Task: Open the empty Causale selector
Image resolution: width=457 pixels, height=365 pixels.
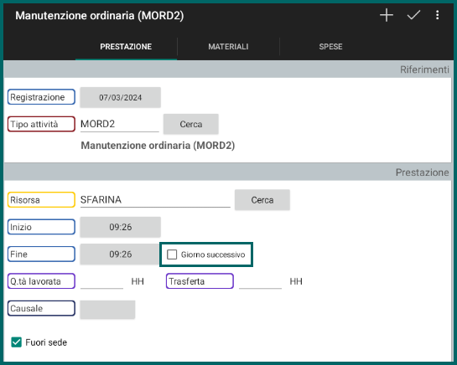Action: pyautogui.click(x=107, y=310)
